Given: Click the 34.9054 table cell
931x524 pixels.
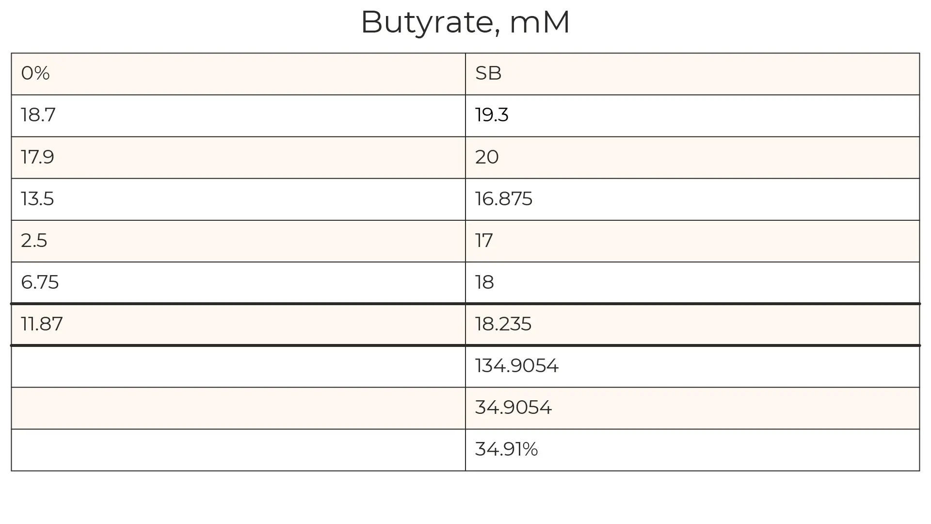Looking at the screenshot, I should pyautogui.click(x=692, y=408).
